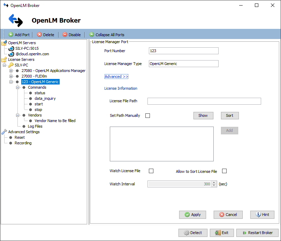Collapse the Vendors tree branch
Image resolution: width=281 pixels, height=241 pixels.
[18, 115]
